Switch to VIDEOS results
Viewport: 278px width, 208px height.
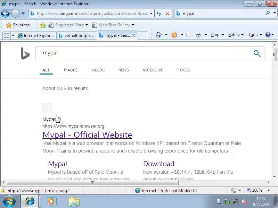point(98,70)
